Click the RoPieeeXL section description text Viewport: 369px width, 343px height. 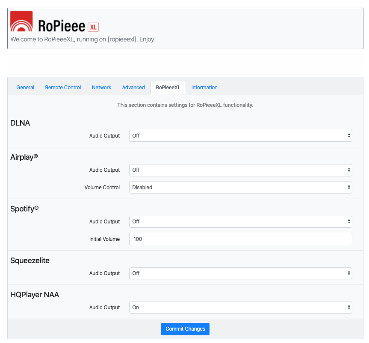coord(185,105)
